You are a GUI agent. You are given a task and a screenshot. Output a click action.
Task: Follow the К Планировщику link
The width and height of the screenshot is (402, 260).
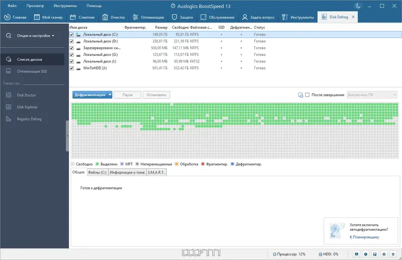364,237
